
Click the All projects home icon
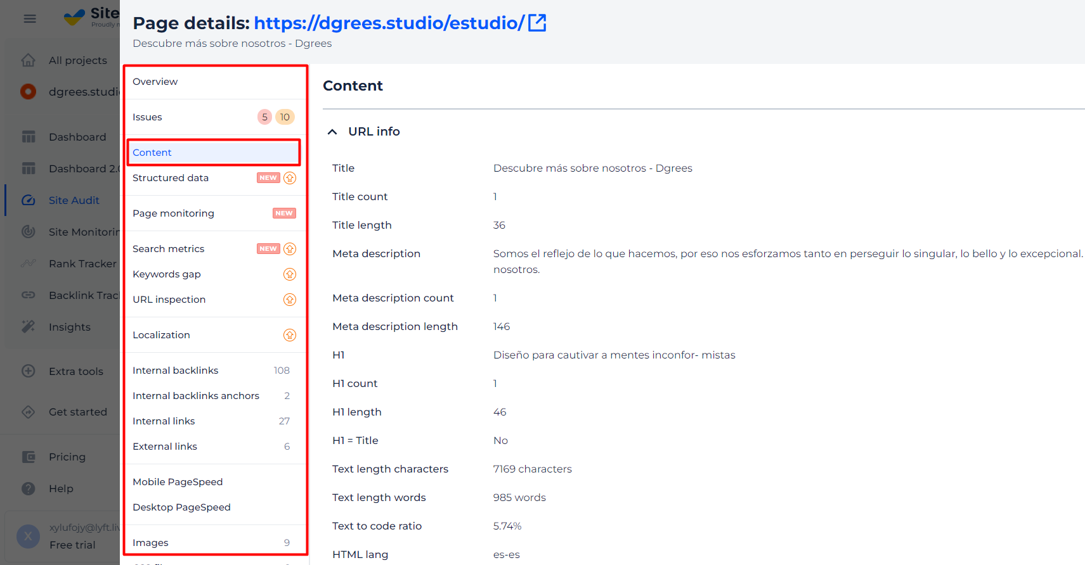[x=29, y=60]
